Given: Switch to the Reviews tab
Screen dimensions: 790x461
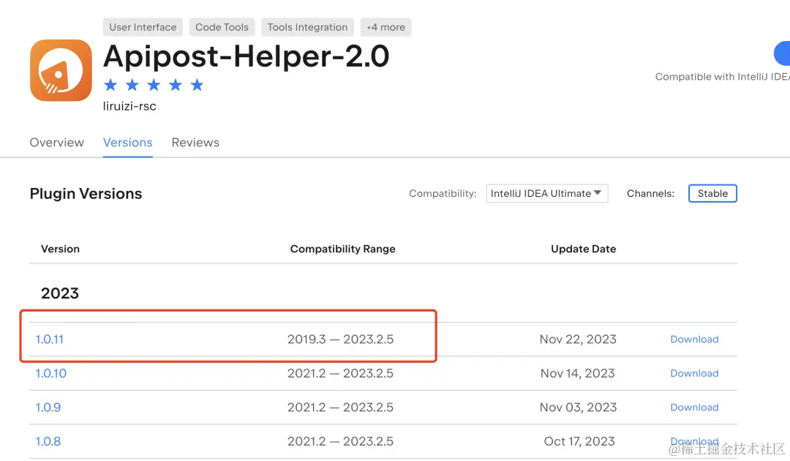Looking at the screenshot, I should click(195, 143).
